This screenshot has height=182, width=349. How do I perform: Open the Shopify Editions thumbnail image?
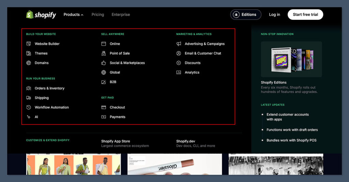coord(291,59)
